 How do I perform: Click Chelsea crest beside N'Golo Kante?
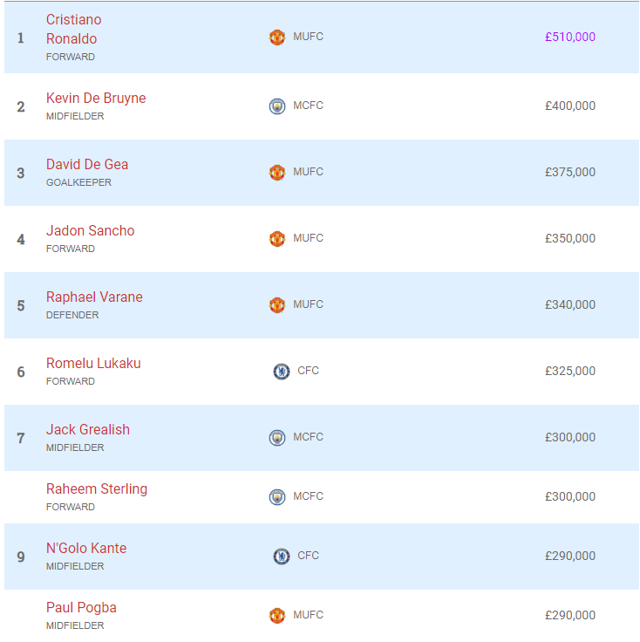[x=282, y=556]
